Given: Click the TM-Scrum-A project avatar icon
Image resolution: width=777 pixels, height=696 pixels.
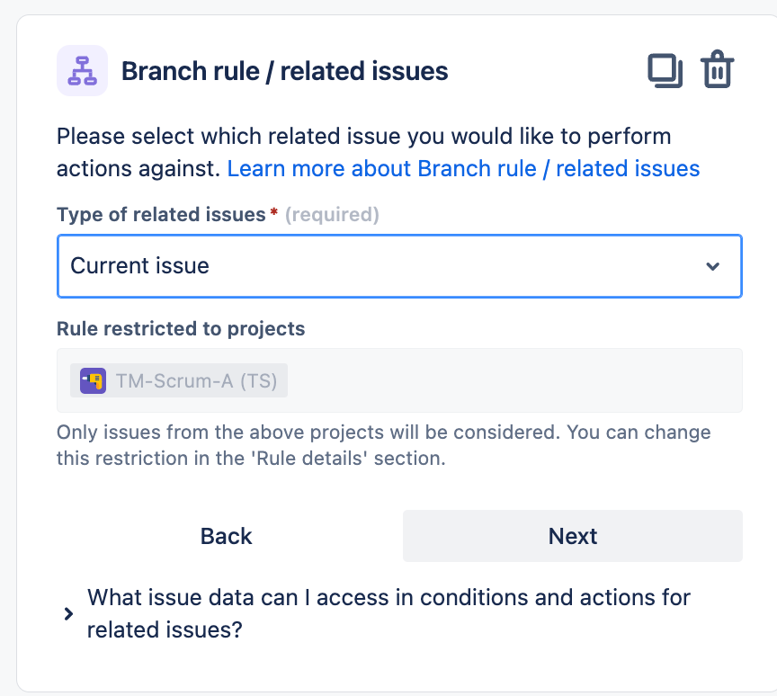Looking at the screenshot, I should point(94,380).
